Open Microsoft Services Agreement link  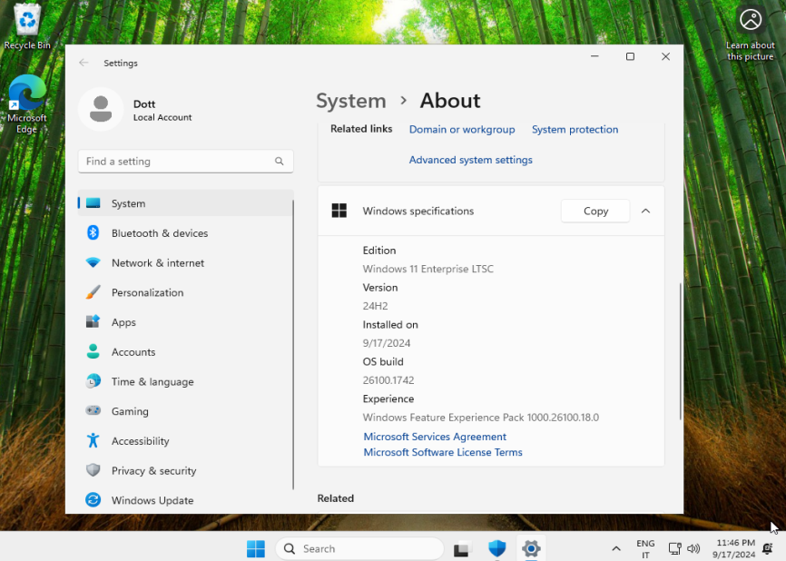[x=435, y=437]
